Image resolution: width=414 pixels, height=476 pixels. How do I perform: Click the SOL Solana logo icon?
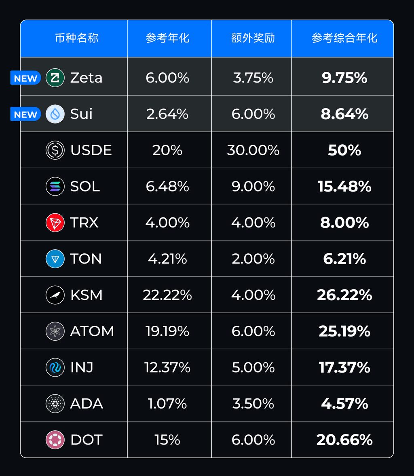[55, 186]
